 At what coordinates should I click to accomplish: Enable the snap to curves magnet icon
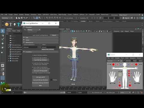pos(50,18)
